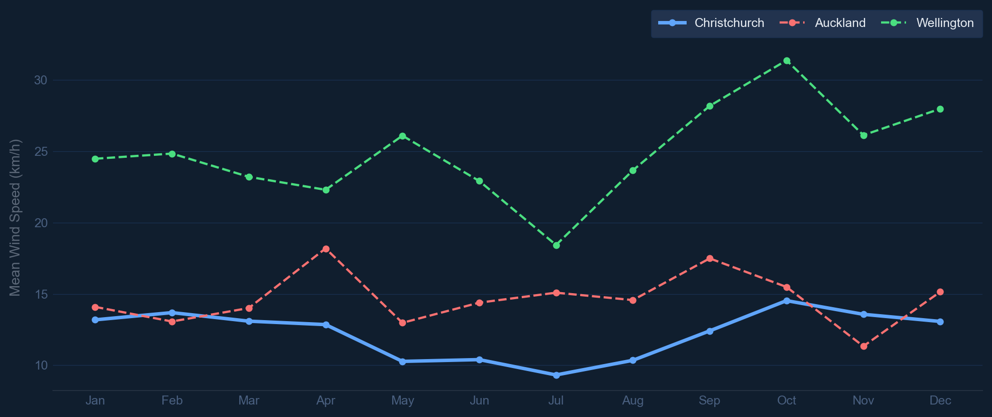Select Auckland's April peak data point
Screen dimensions: 992x417
coord(326,249)
